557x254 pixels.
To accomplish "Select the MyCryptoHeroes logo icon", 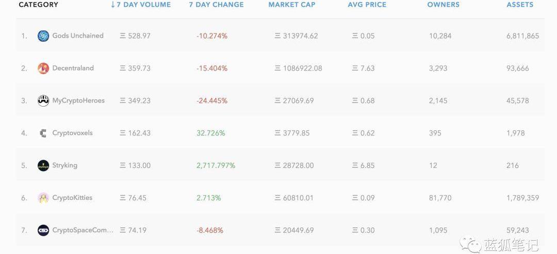I will [x=43, y=101].
